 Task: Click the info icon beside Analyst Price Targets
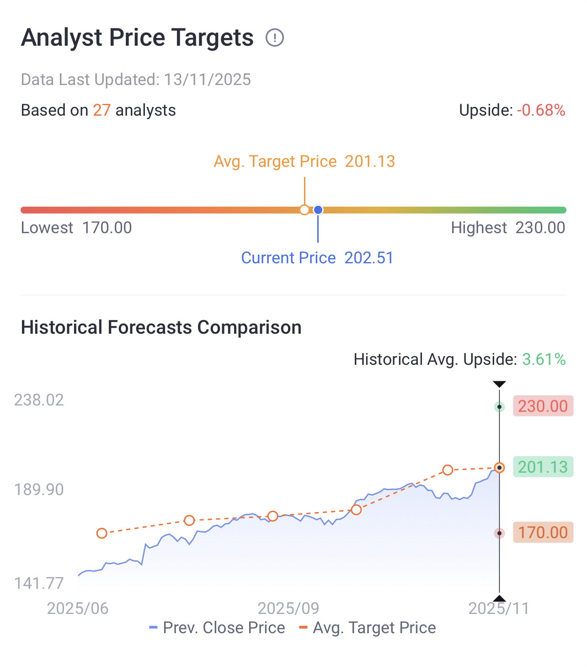pyautogui.click(x=275, y=37)
